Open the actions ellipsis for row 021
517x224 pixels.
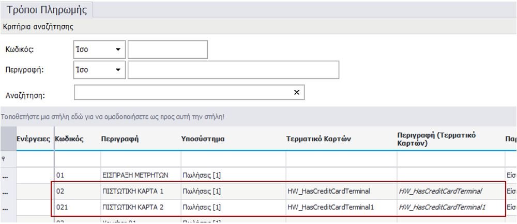point(5,208)
